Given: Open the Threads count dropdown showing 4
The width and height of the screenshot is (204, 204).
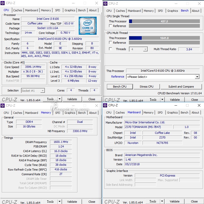Looking at the screenshot, I should click(x=138, y=49).
